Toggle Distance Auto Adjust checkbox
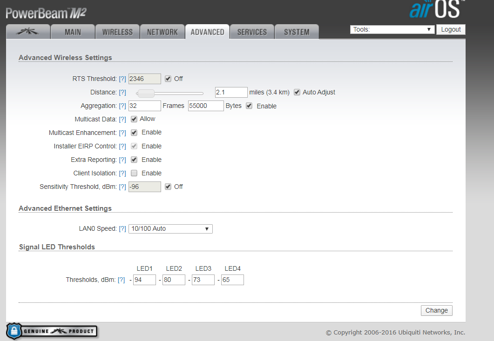Screen dimensions: 494x341 297,92
